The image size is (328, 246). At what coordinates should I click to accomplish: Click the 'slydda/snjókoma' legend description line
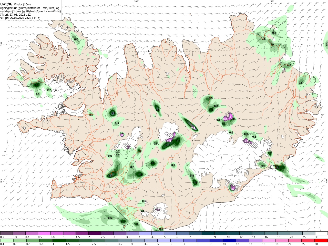(x=30, y=11)
